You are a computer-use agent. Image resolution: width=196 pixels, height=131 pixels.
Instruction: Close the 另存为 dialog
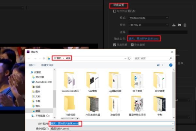click(172, 52)
